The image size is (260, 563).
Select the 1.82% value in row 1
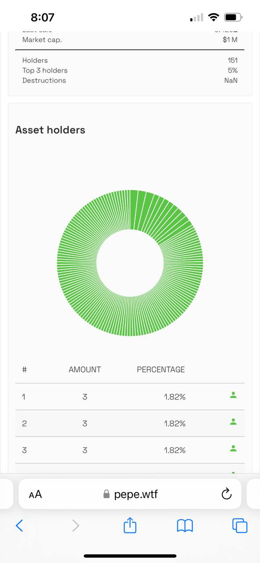[175, 397]
